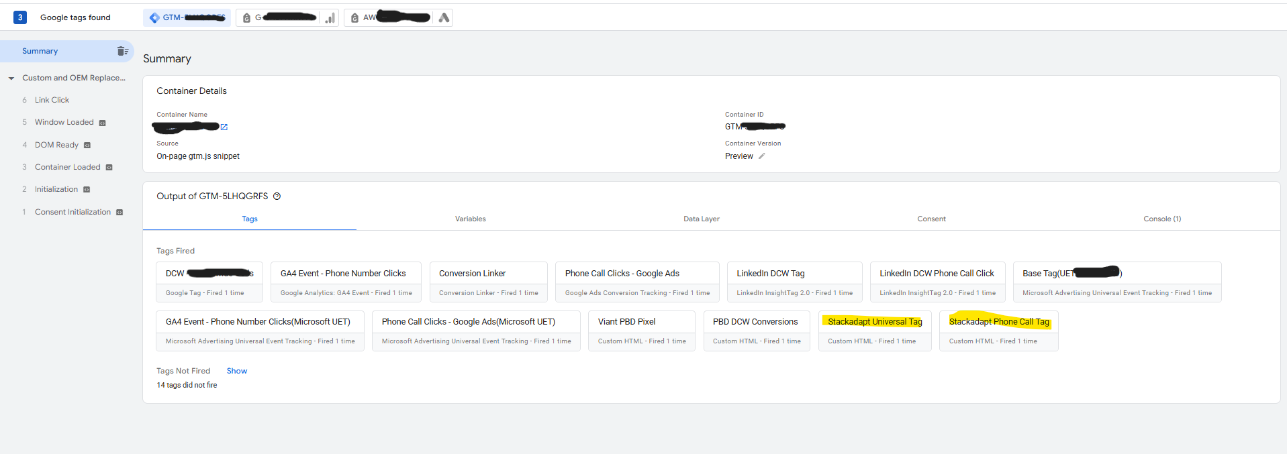
Task: Open the LinkedIn DCW Phone Call Click tag
Action: click(938, 282)
